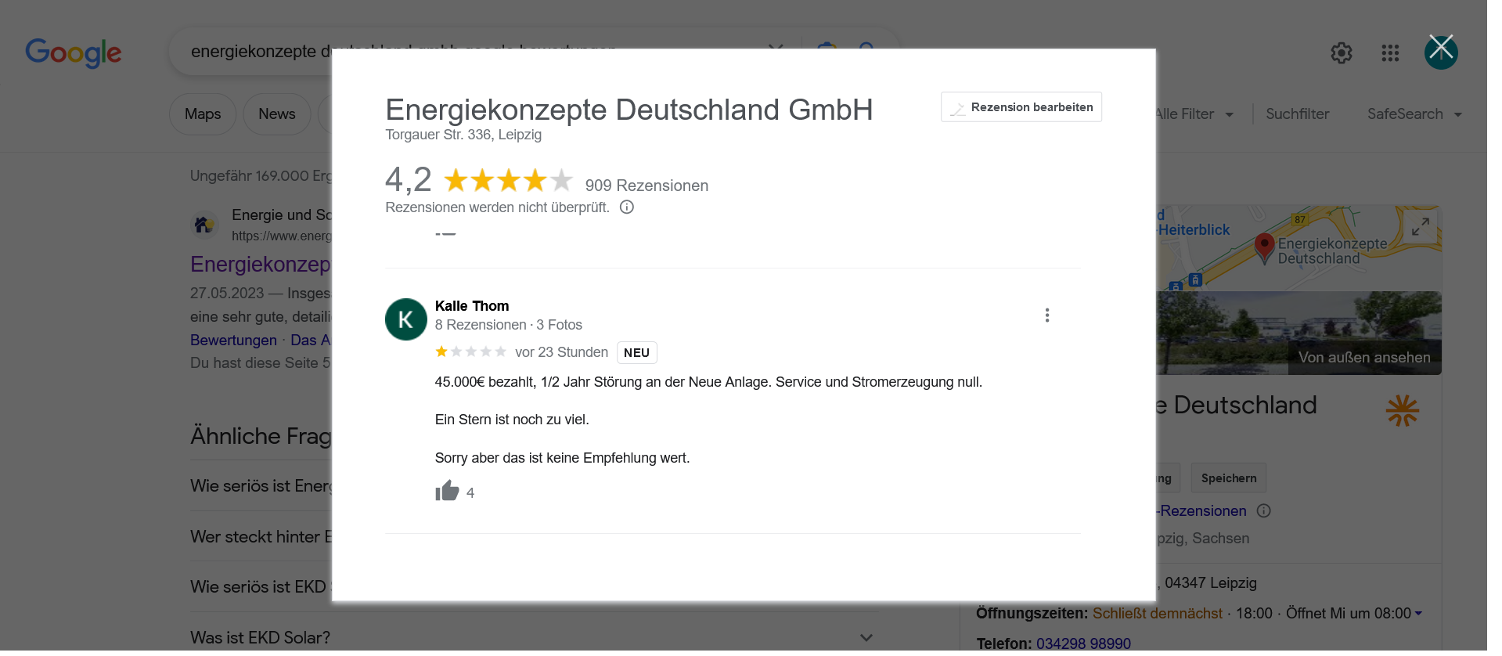
Task: Click Kalle Thom's green avatar
Action: pyautogui.click(x=405, y=319)
